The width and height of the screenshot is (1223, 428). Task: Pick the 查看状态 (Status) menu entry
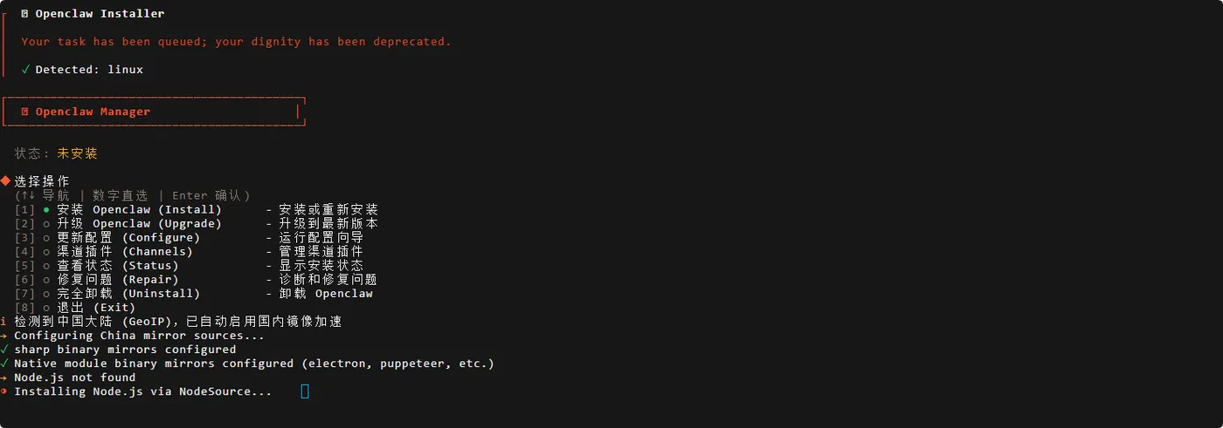click(118, 266)
